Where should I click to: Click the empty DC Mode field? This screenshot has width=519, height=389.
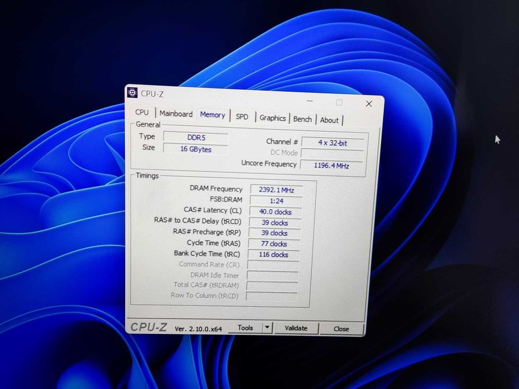point(332,154)
